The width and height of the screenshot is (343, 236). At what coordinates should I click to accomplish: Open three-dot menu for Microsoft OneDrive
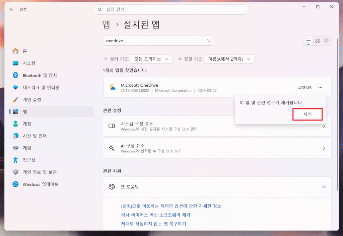(321, 87)
